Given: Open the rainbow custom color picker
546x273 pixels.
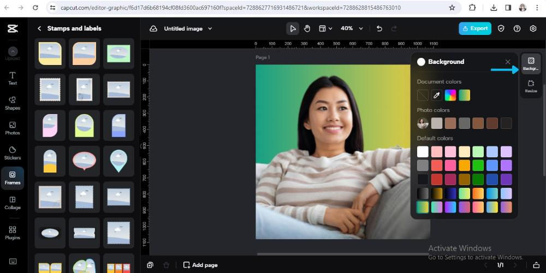Looking at the screenshot, I should coord(450,95).
